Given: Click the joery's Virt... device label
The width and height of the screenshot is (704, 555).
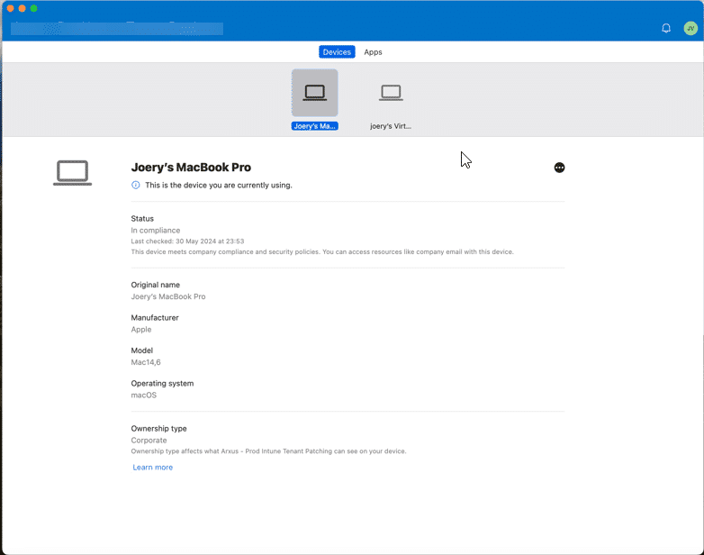Looking at the screenshot, I should click(x=391, y=126).
